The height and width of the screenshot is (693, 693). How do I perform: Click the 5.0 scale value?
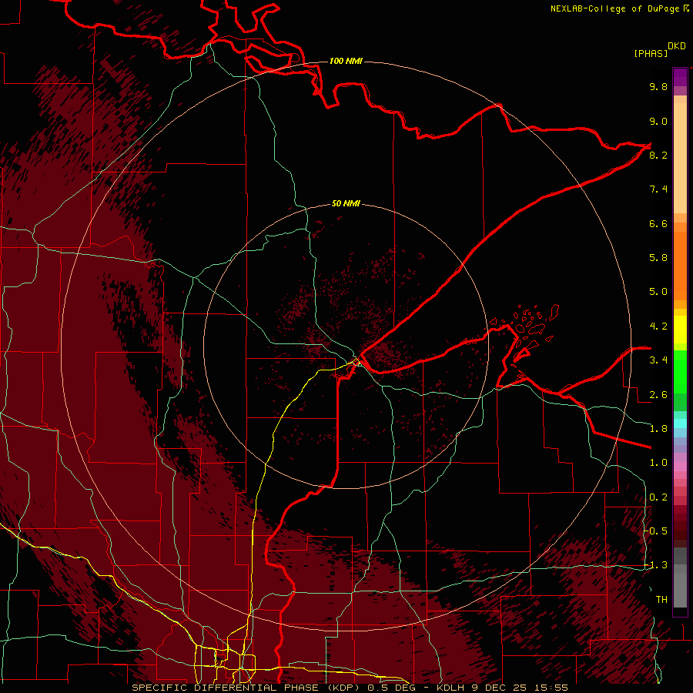click(x=658, y=292)
